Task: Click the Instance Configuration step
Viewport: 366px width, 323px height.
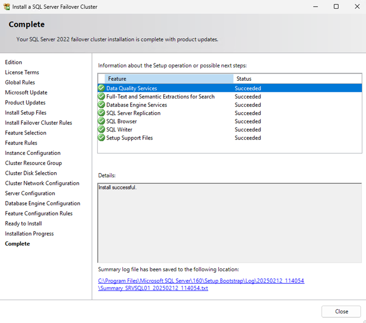Action: tap(33, 153)
